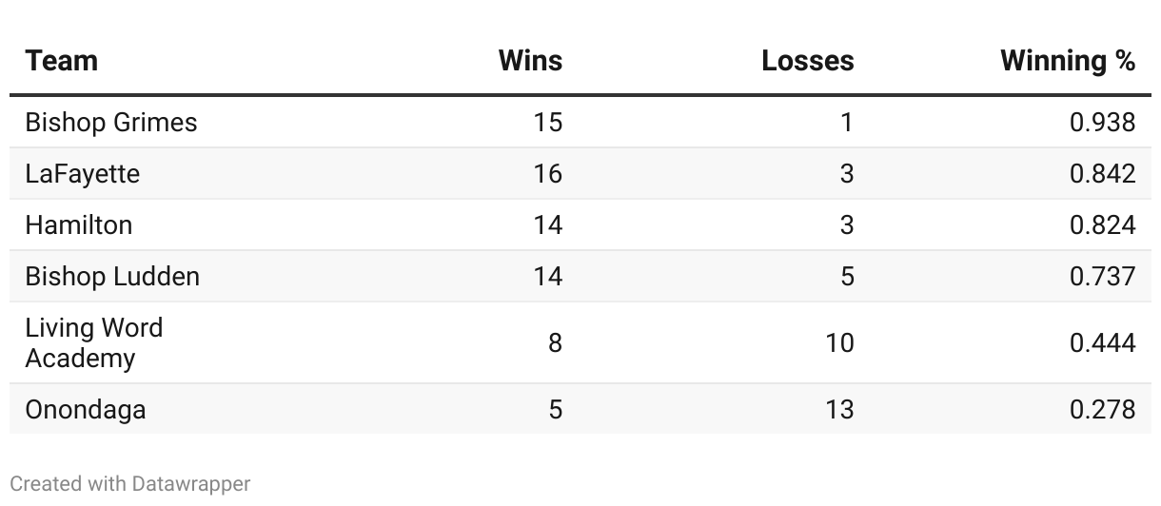Click winning percentage 0.938
The image size is (1161, 506).
(x=1103, y=123)
